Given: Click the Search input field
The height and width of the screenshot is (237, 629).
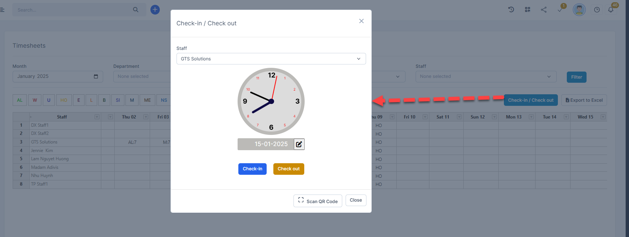Looking at the screenshot, I should click(x=73, y=10).
